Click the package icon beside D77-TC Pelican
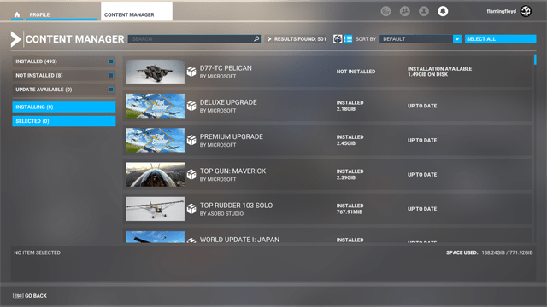The width and height of the screenshot is (547, 307). coord(191,72)
